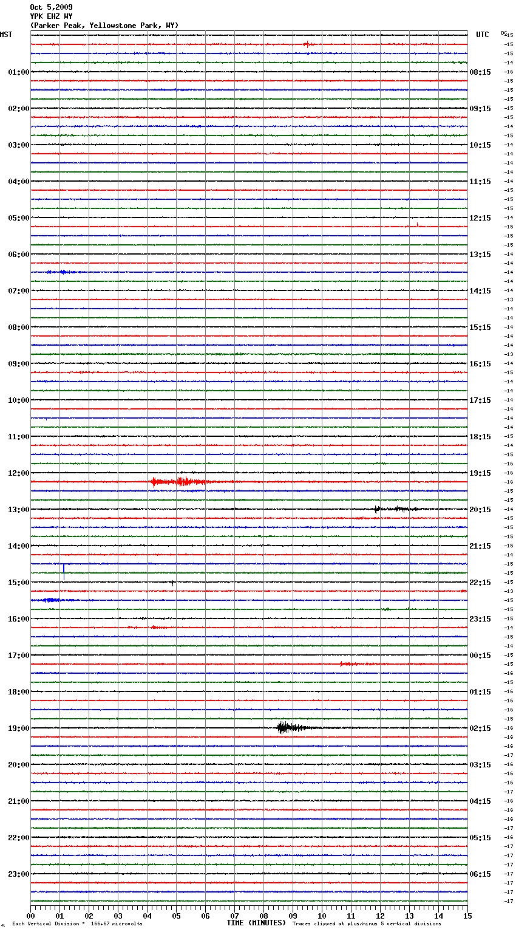Select the 01:00 MST hour label
This screenshot has height=932, width=516.
[x=19, y=72]
